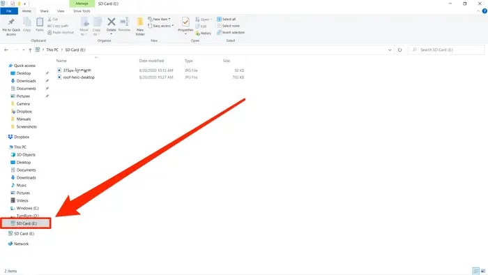
Task: Click Select all in Select group
Action: click(227, 20)
